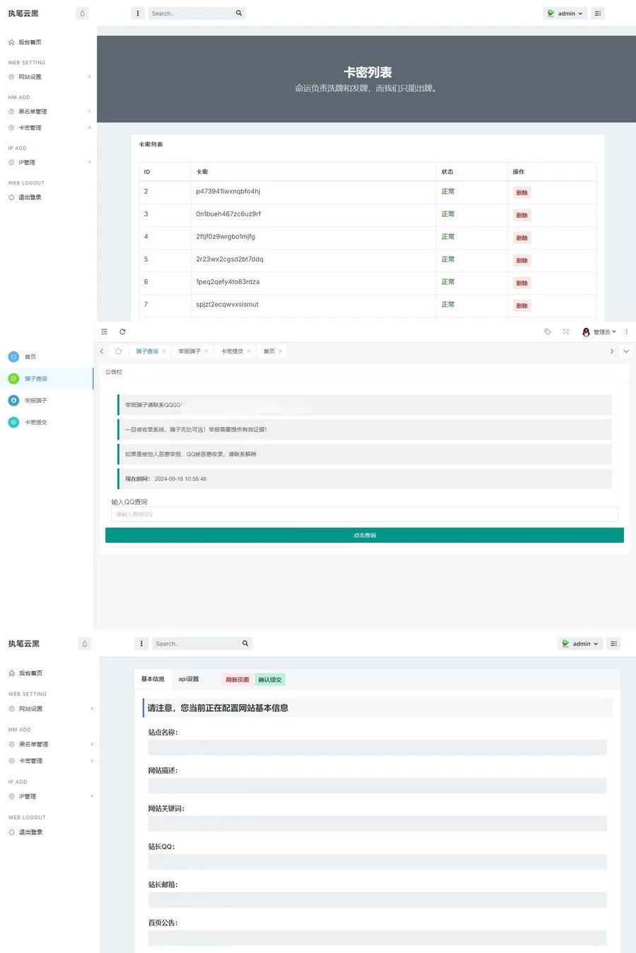Click the water drop icon beside 执笔云黑 logo
Image resolution: width=636 pixels, height=953 pixels.
click(x=83, y=13)
